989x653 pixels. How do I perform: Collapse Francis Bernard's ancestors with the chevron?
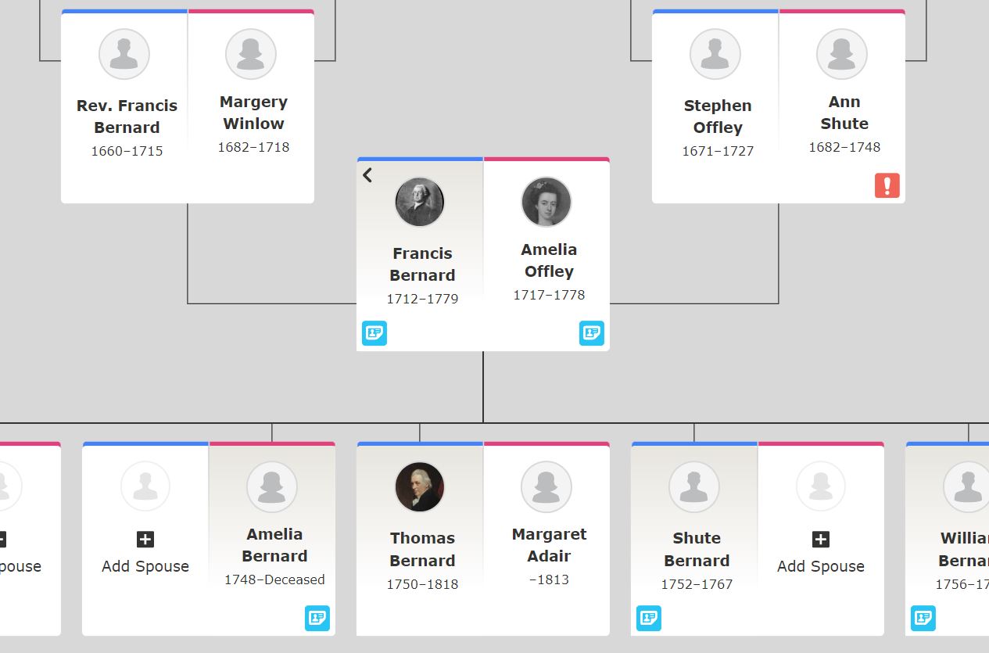coord(367,175)
